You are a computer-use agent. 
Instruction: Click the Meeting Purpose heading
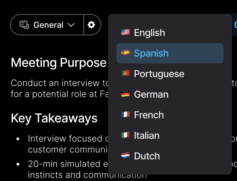(59, 63)
